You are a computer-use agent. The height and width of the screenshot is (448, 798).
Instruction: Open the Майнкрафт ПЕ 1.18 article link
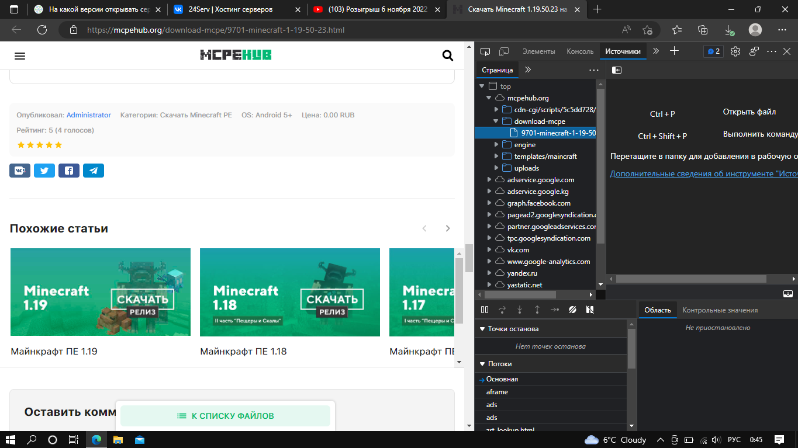click(244, 352)
